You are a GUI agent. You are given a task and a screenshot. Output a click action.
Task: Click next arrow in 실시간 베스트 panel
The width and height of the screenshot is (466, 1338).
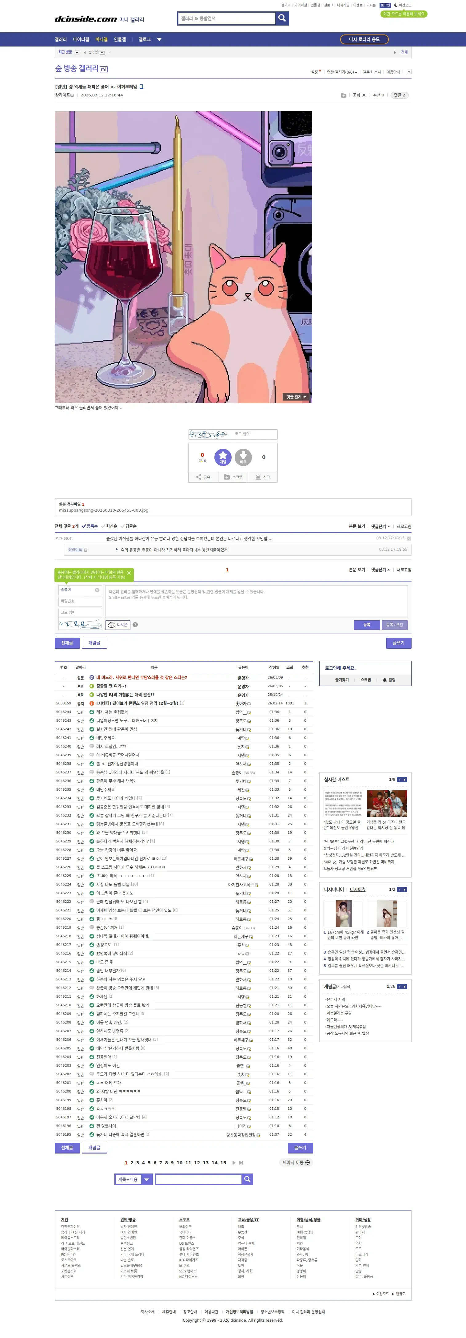(x=405, y=780)
